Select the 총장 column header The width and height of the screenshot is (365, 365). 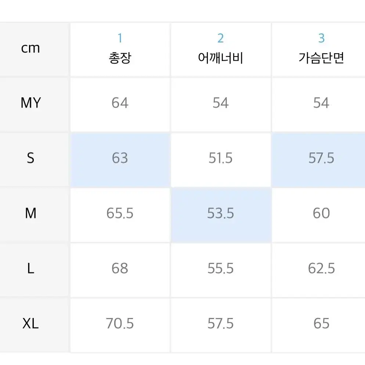pyautogui.click(x=120, y=49)
